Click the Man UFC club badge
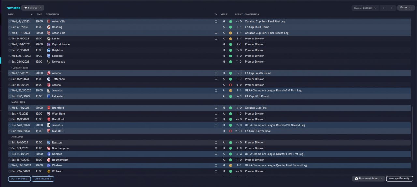Viewport: 417px width, 187px height. pyautogui.click(x=49, y=131)
